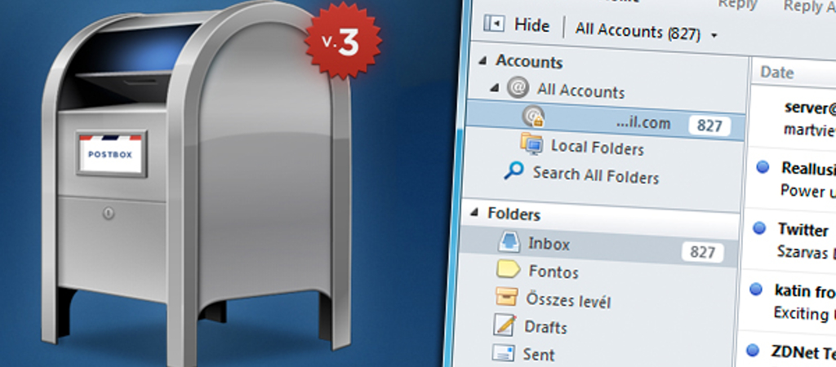Click the Hide sidebar icon
This screenshot has width=836, height=367.
(494, 24)
